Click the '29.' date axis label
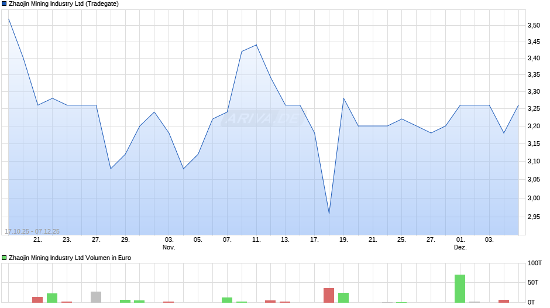Screen dimensions: 550x308 [x=125, y=240]
